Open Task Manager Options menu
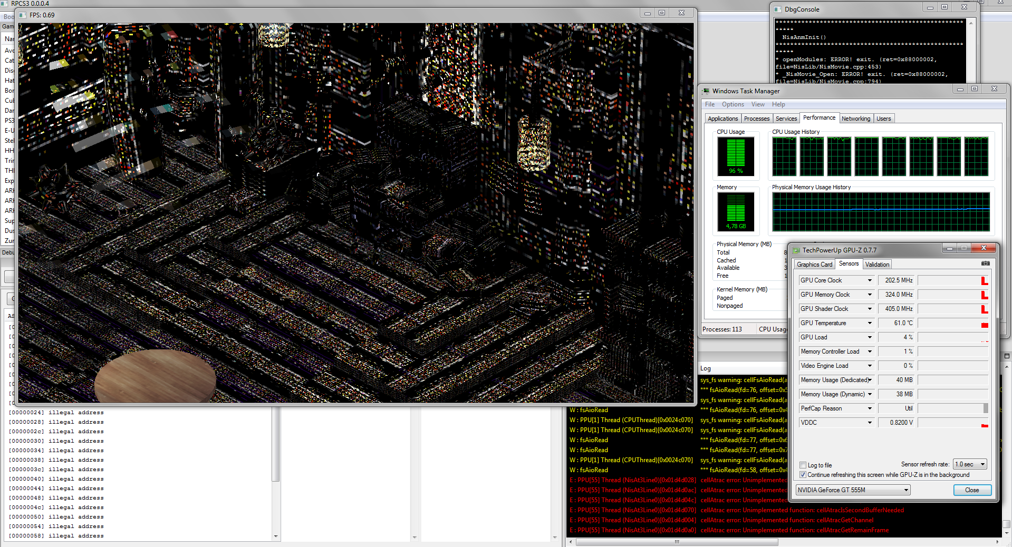The width and height of the screenshot is (1012, 547). 733,104
